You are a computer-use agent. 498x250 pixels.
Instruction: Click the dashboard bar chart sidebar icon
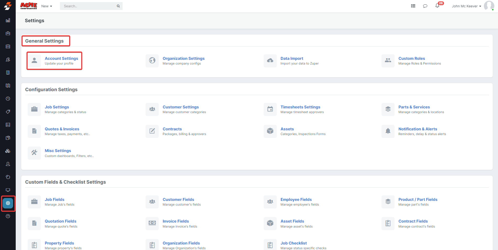pyautogui.click(x=8, y=20)
